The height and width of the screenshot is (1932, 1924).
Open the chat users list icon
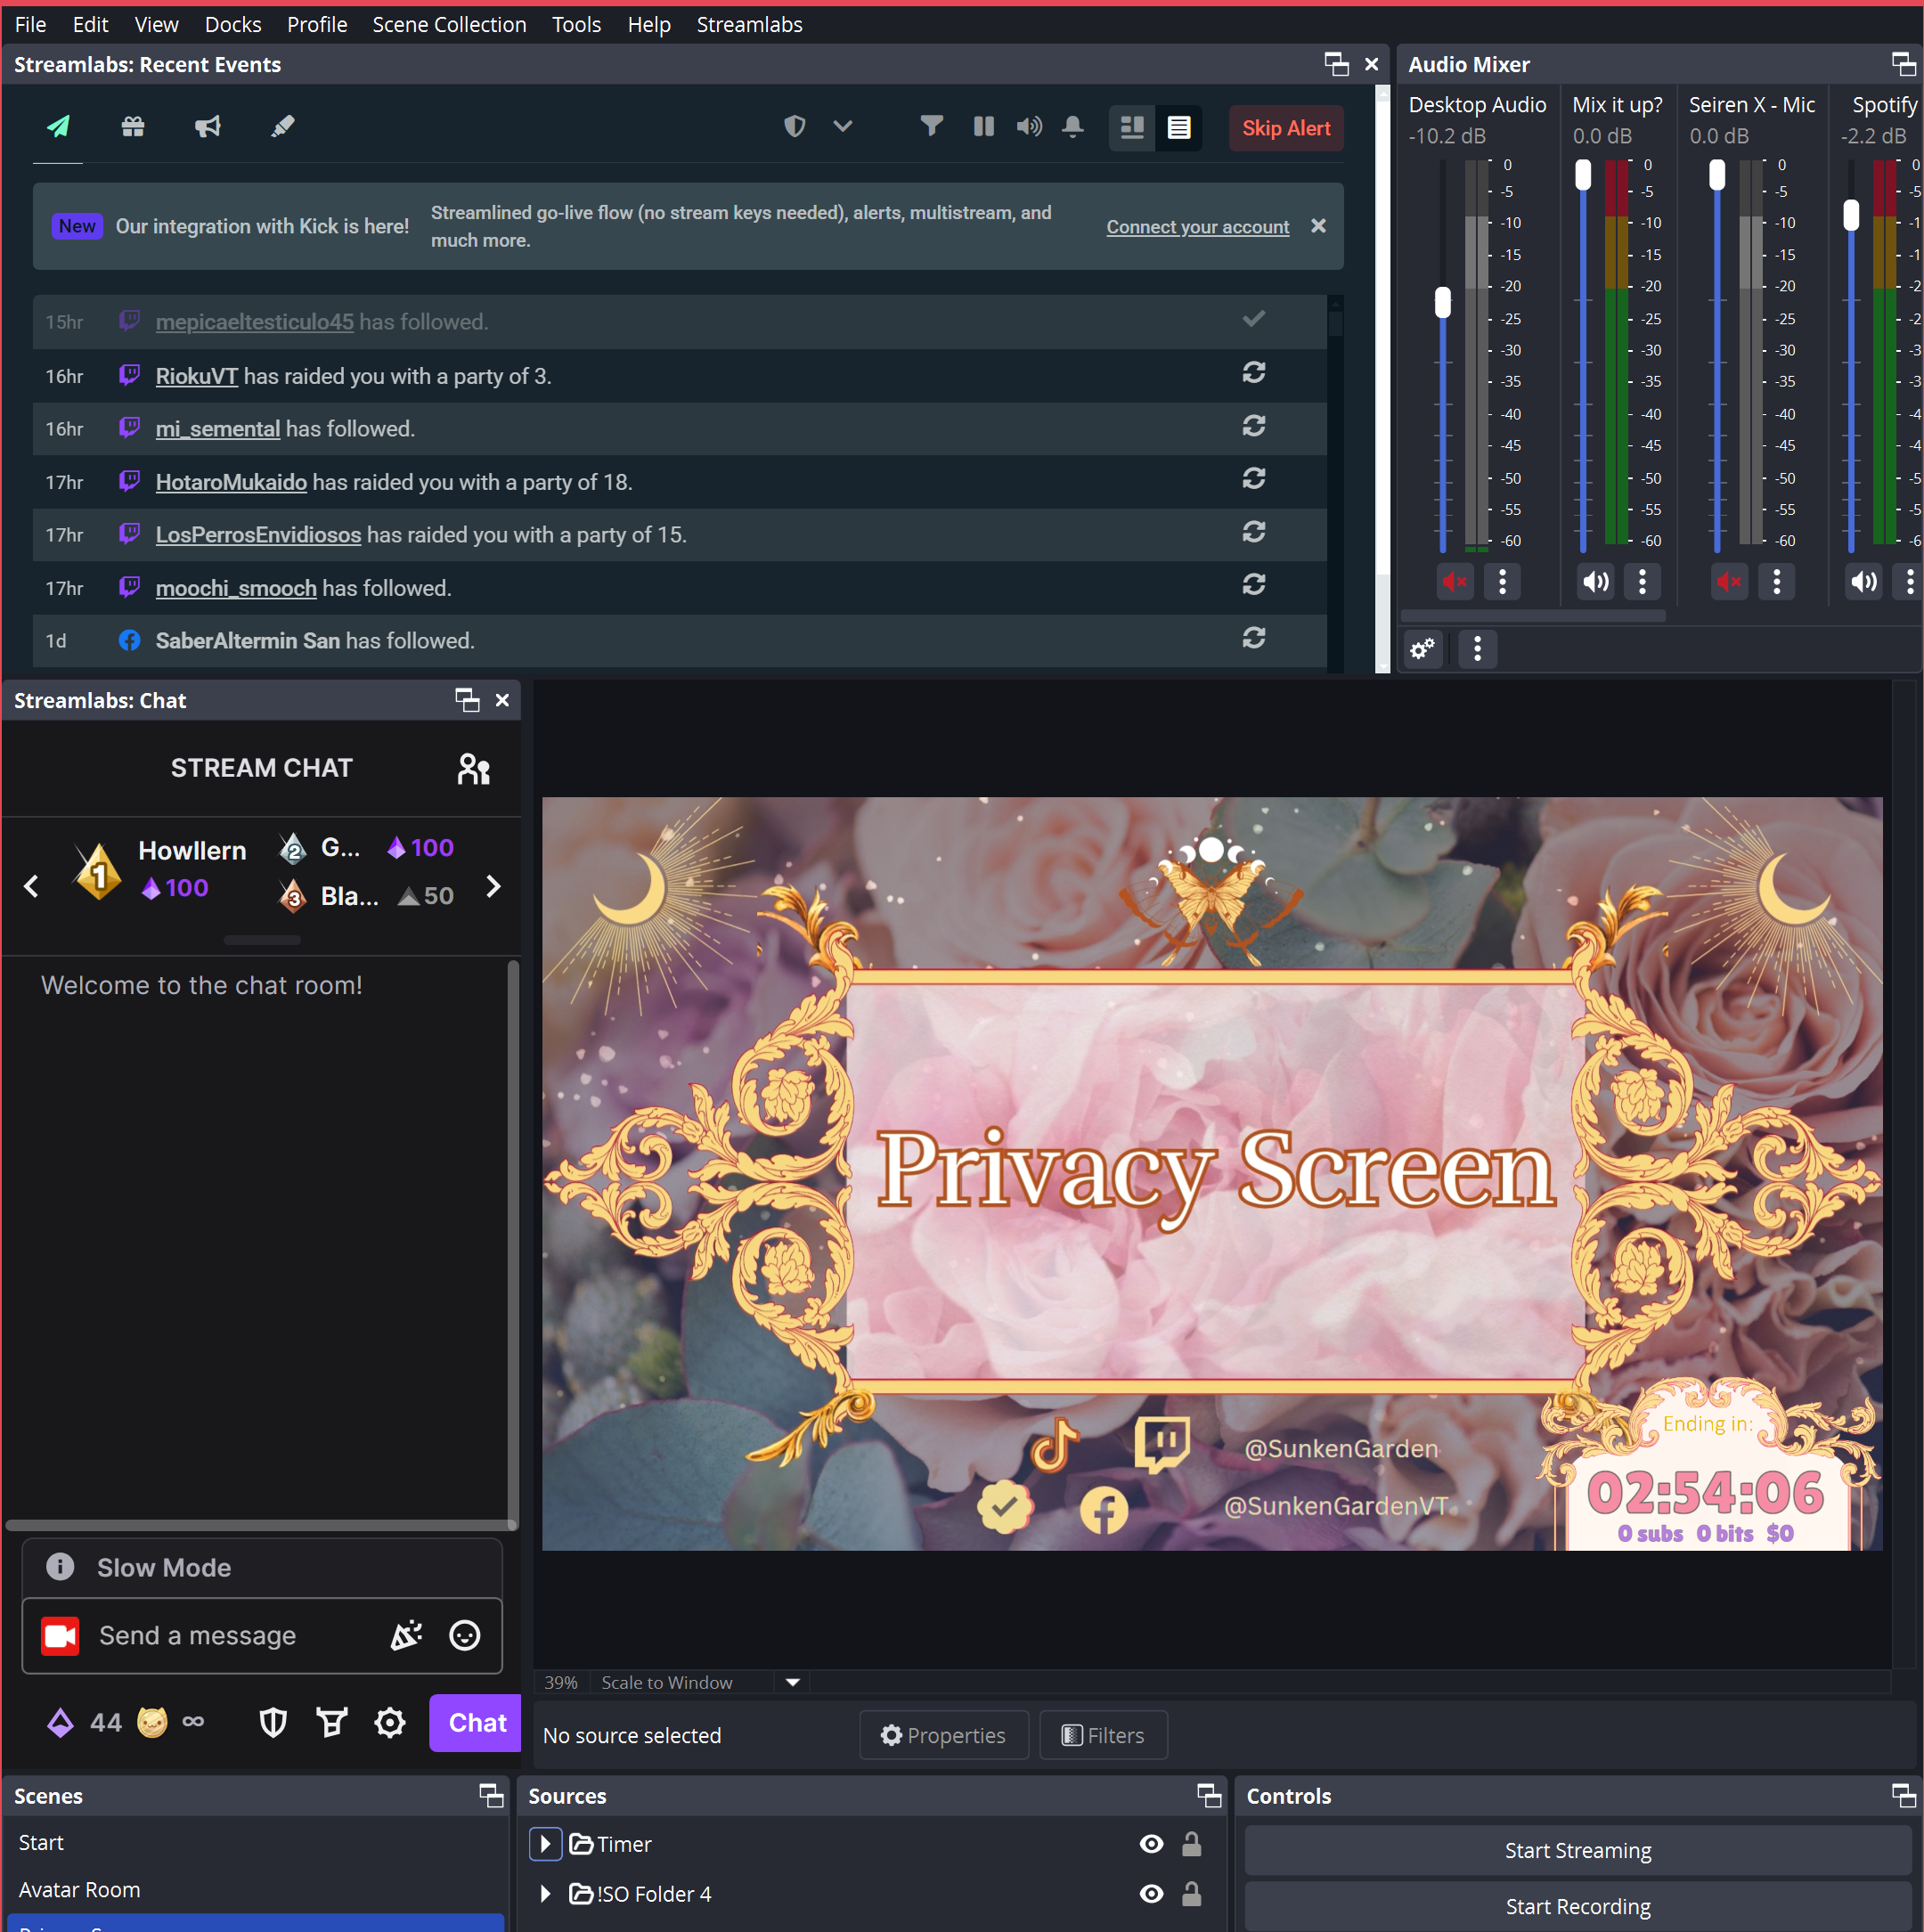pyautogui.click(x=473, y=769)
